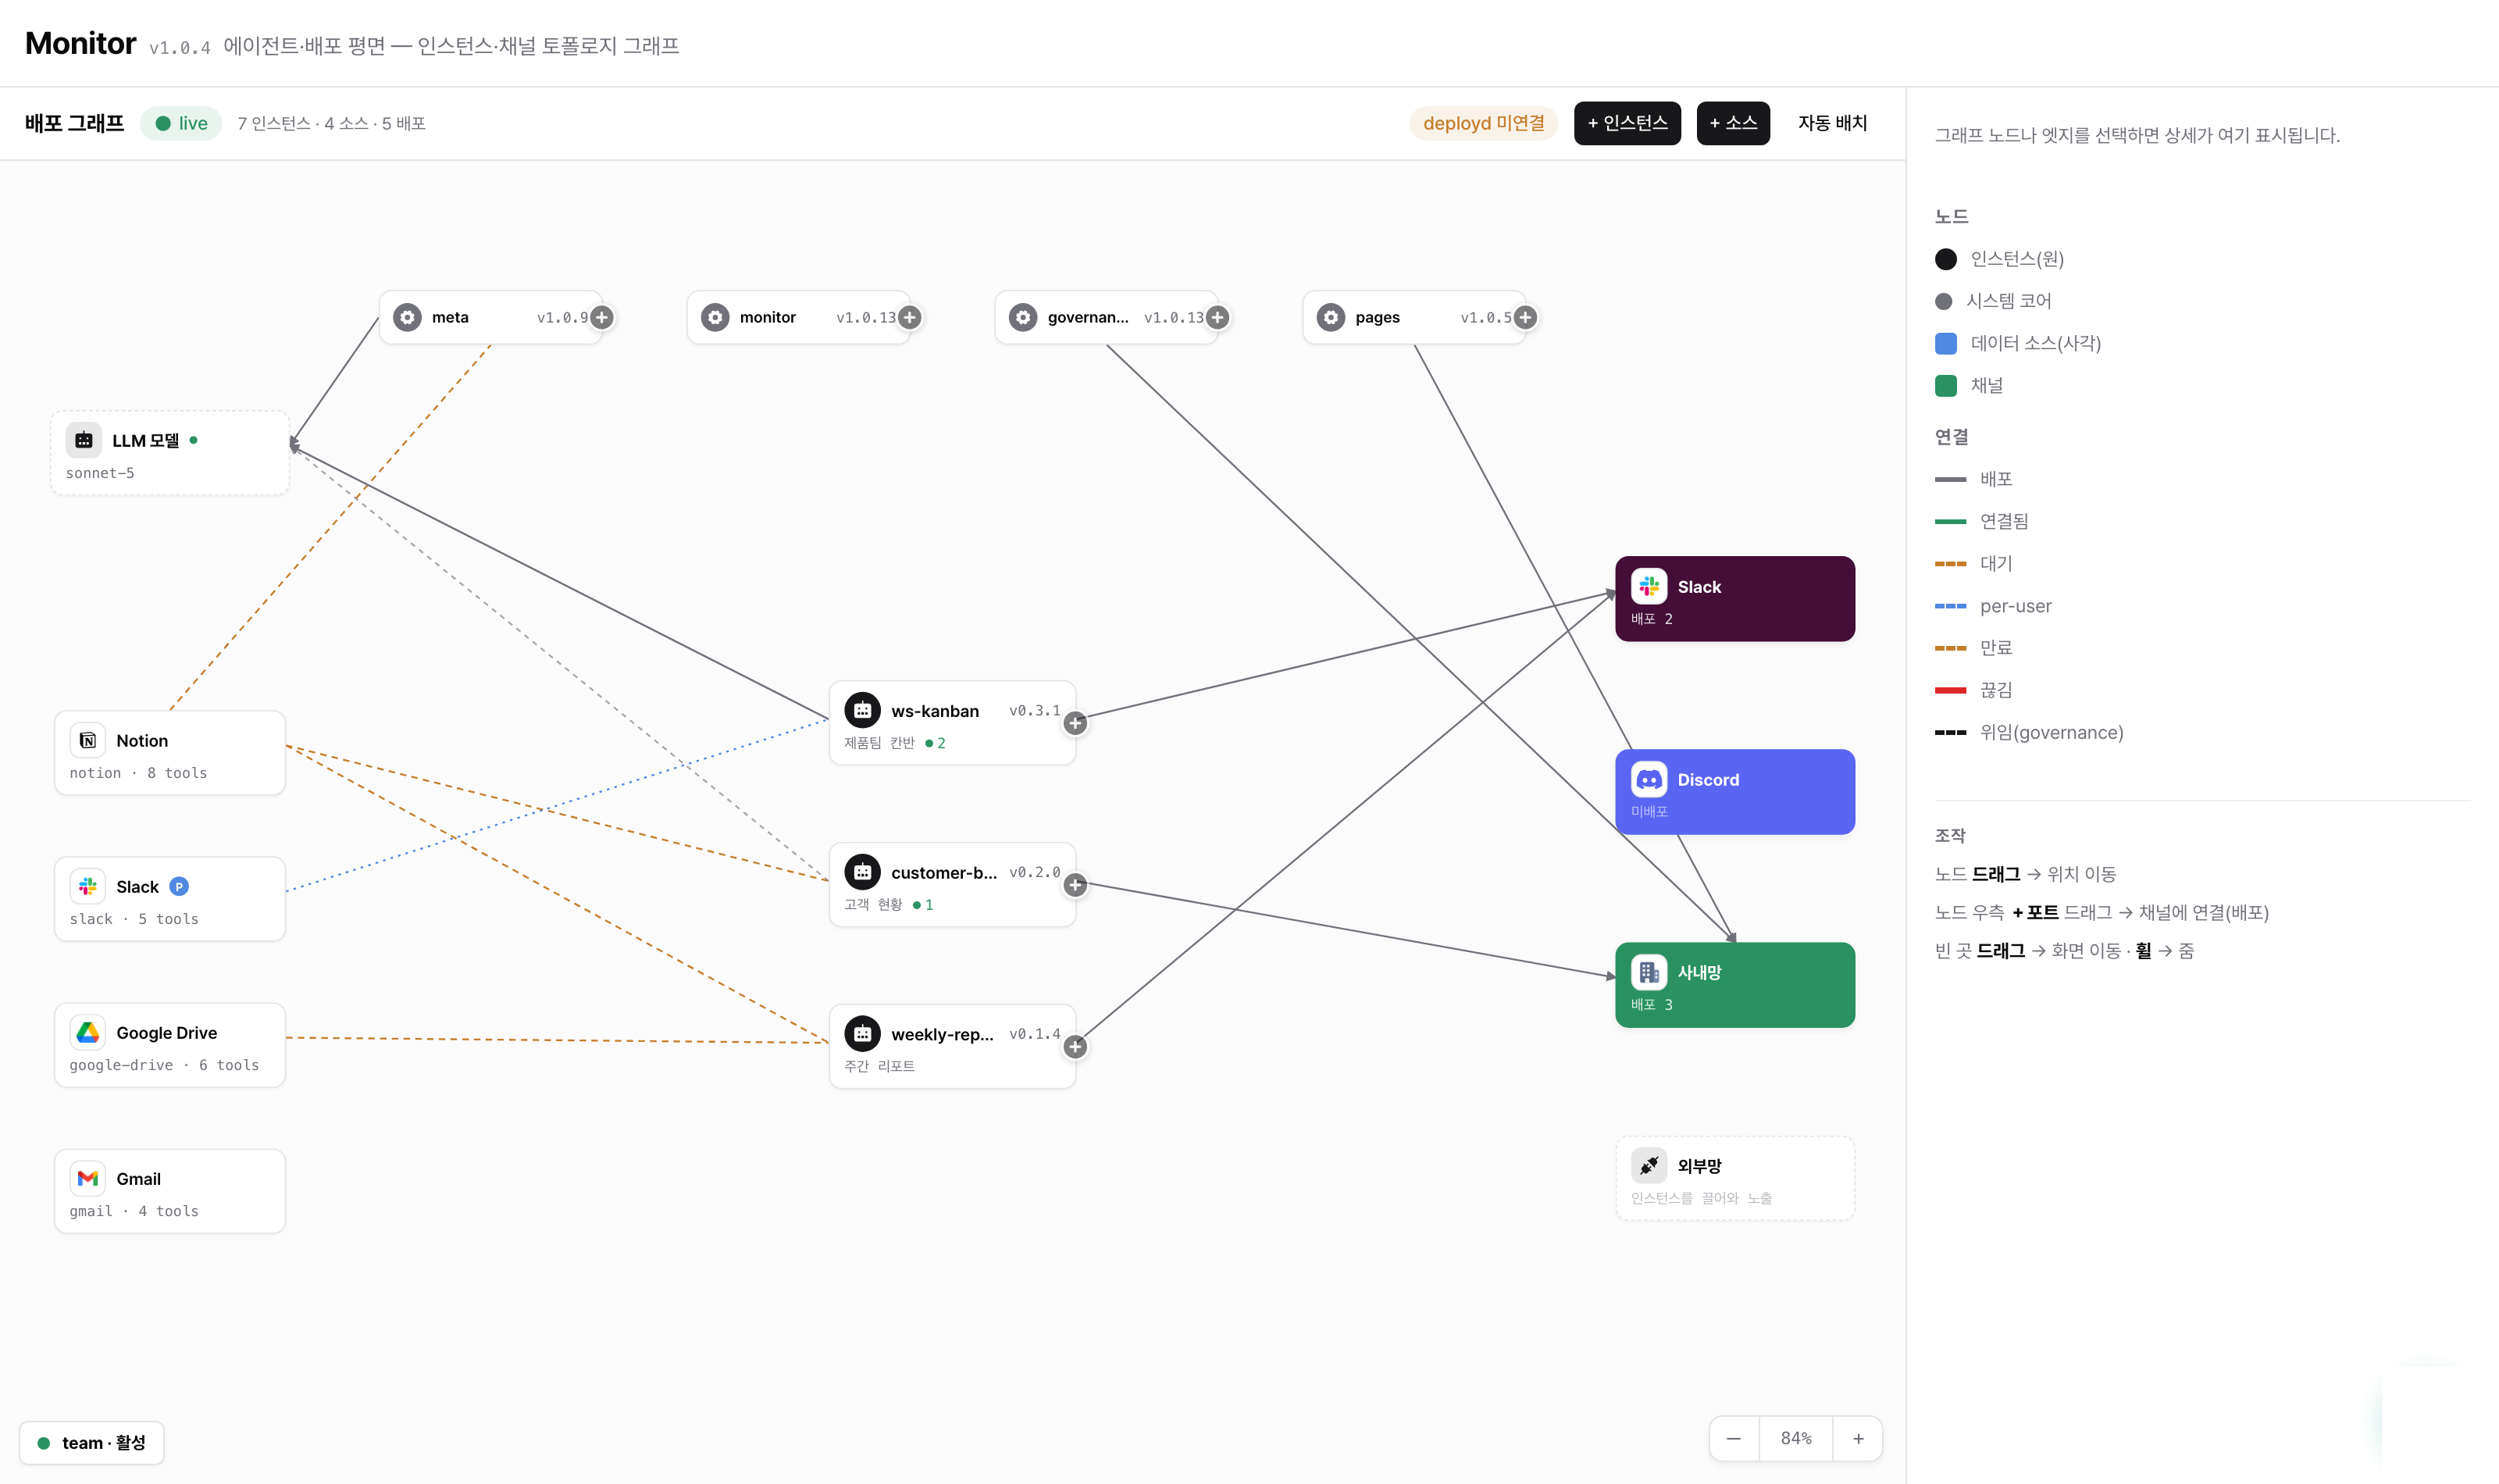Viewport: 2499px width, 1484px height.
Task: Click the 외부망 plug icon
Action: tap(1649, 1165)
